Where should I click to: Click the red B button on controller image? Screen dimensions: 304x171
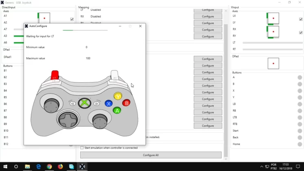[x=127, y=103]
